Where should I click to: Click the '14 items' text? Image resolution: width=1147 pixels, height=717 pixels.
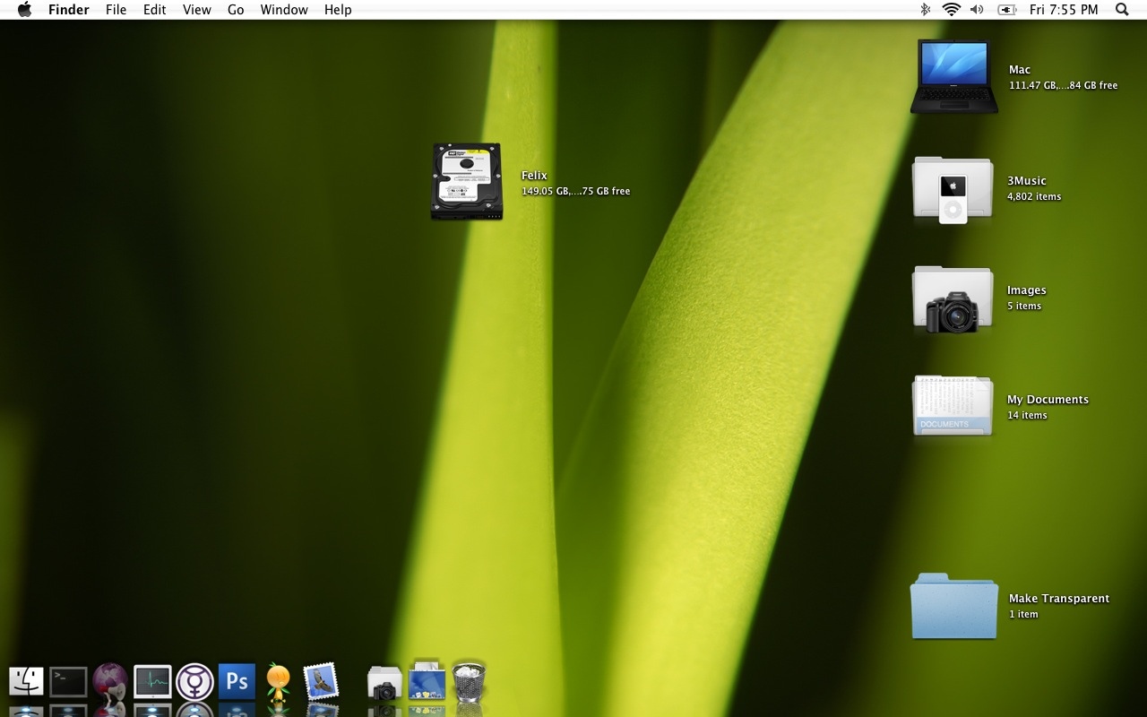1027,415
